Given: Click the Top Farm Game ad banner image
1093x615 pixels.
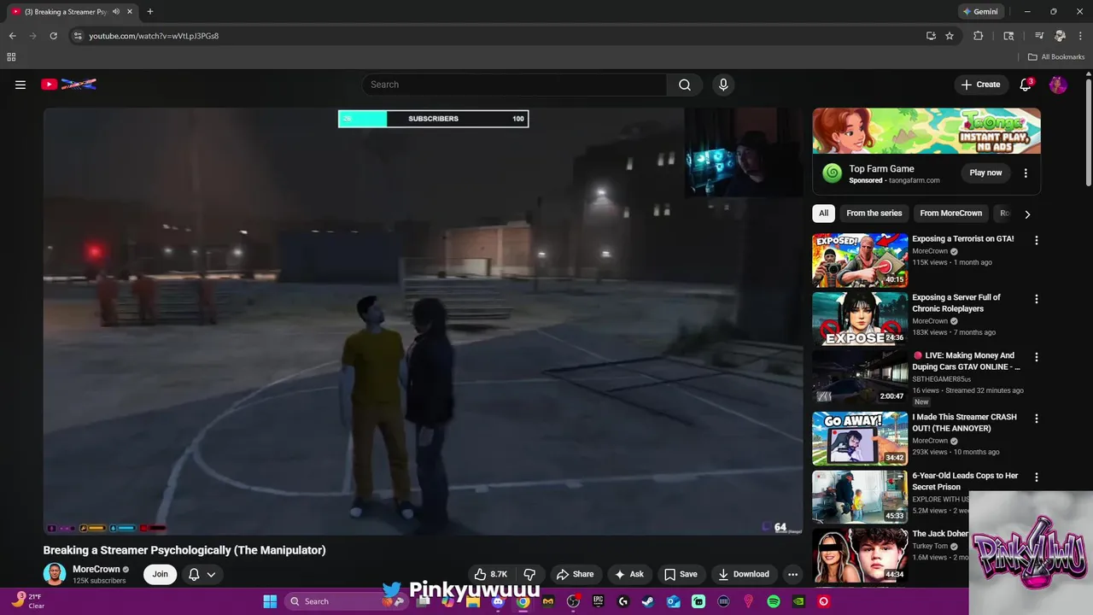Looking at the screenshot, I should click(926, 131).
